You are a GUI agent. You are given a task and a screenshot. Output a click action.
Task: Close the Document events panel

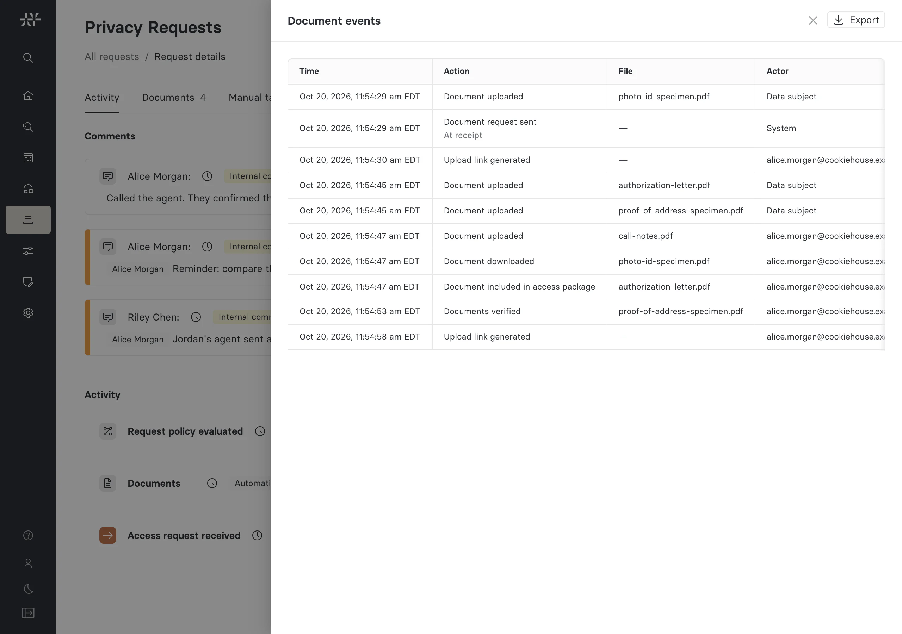813,20
